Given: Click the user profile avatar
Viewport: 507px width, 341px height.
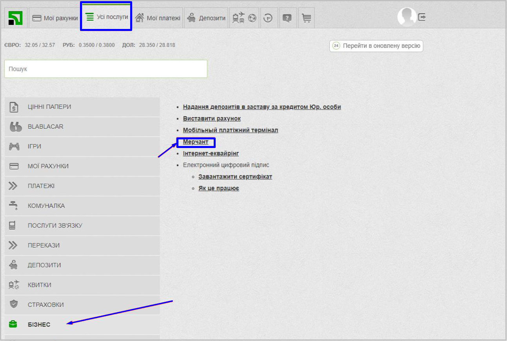Looking at the screenshot, I should point(407,17).
